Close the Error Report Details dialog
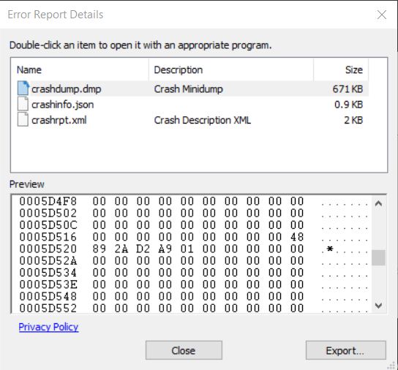Image resolution: width=398 pixels, height=370 pixels. [x=381, y=15]
